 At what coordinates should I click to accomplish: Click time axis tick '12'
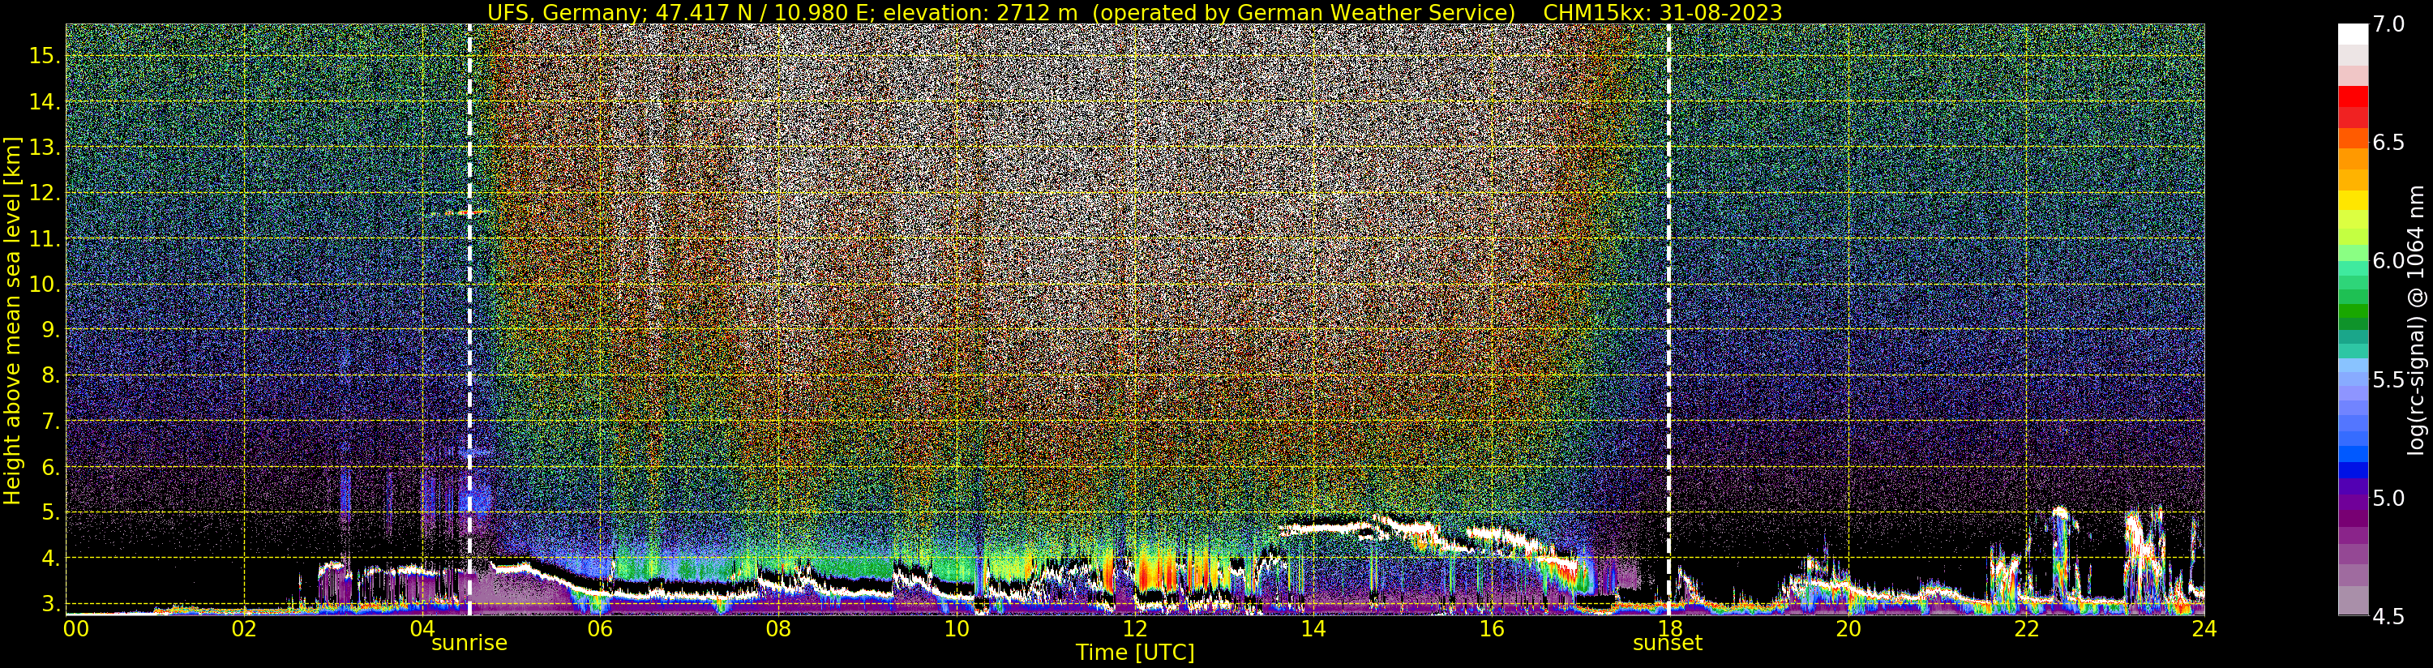1134,627
